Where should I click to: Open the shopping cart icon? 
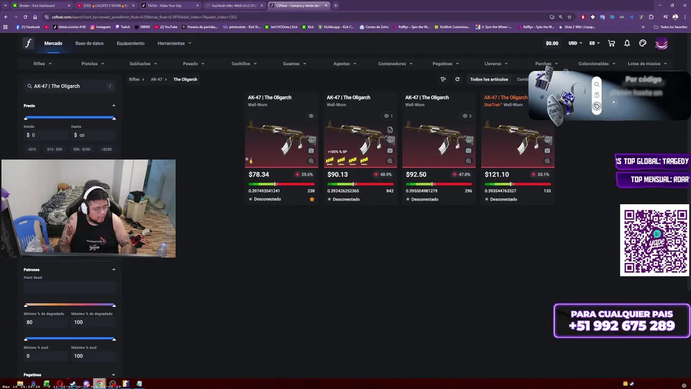point(612,43)
